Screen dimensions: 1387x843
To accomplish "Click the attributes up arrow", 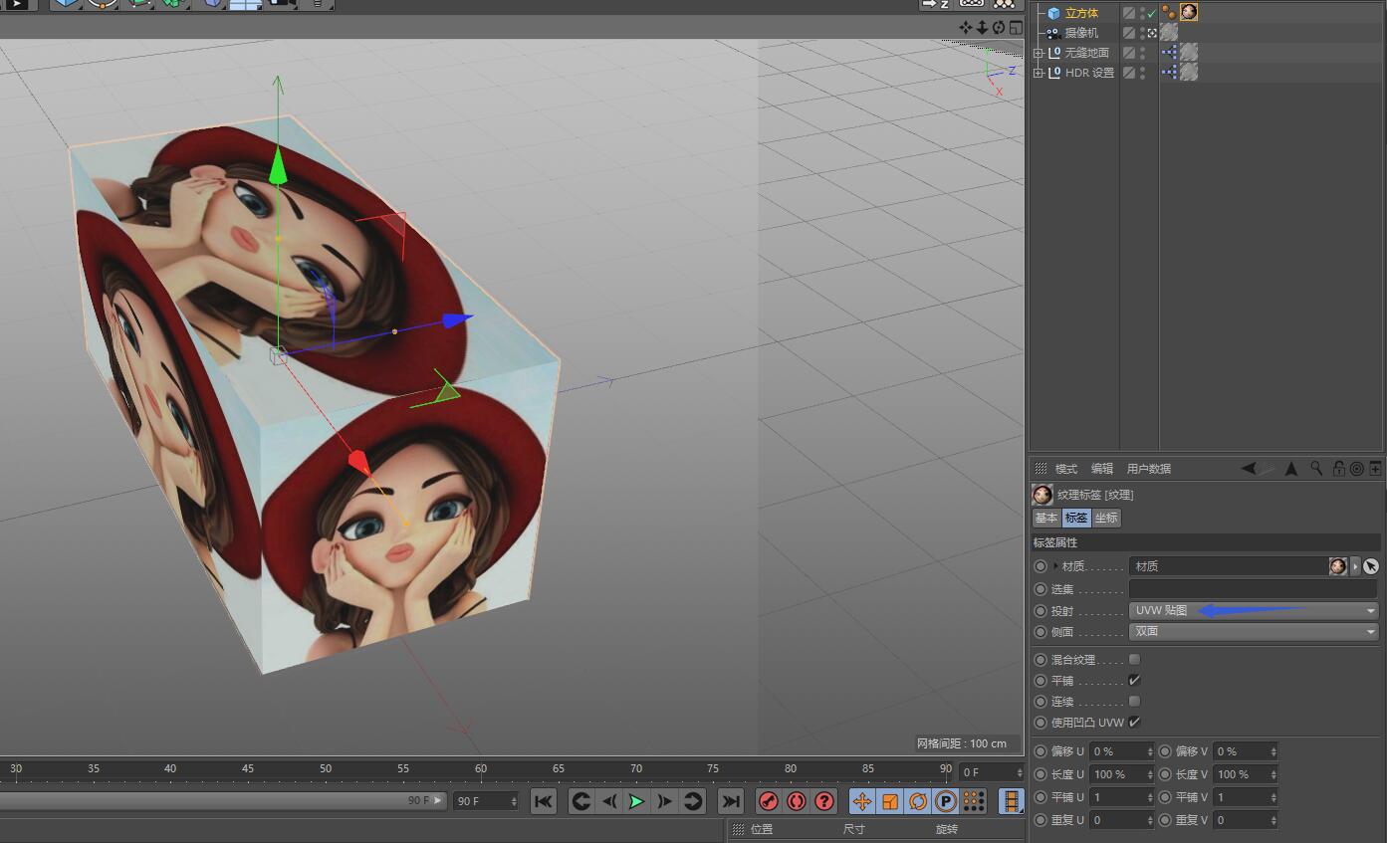I will tap(1291, 468).
